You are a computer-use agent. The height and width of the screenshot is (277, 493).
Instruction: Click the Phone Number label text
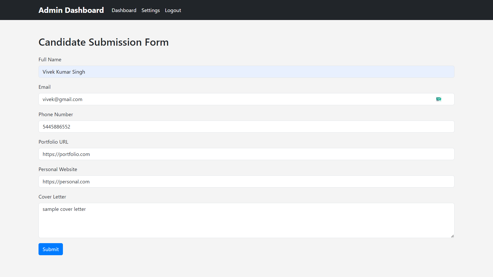pyautogui.click(x=56, y=114)
